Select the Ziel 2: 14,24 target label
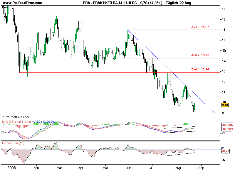 tap(201, 55)
